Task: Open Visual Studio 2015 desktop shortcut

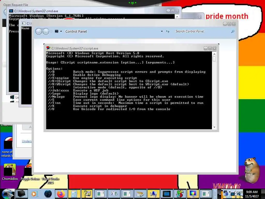Action: point(50,180)
